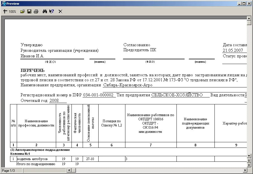Click the vertical scrollbar thumb

point(249,23)
